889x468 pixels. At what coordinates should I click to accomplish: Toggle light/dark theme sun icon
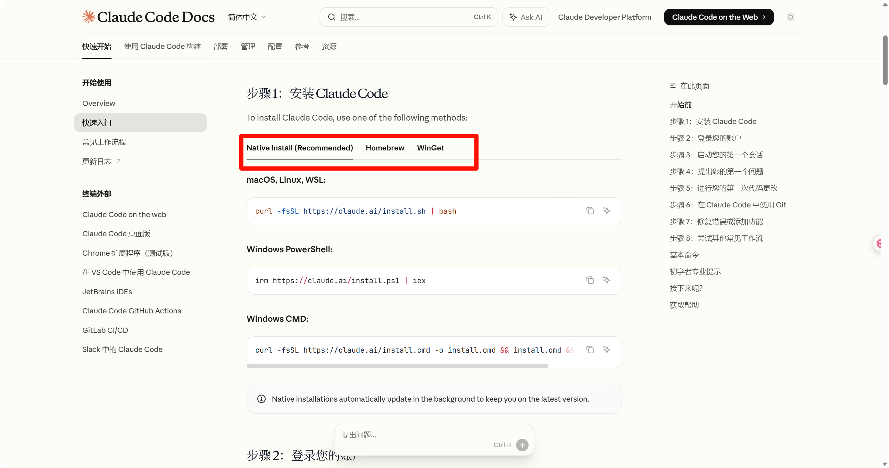click(x=790, y=17)
